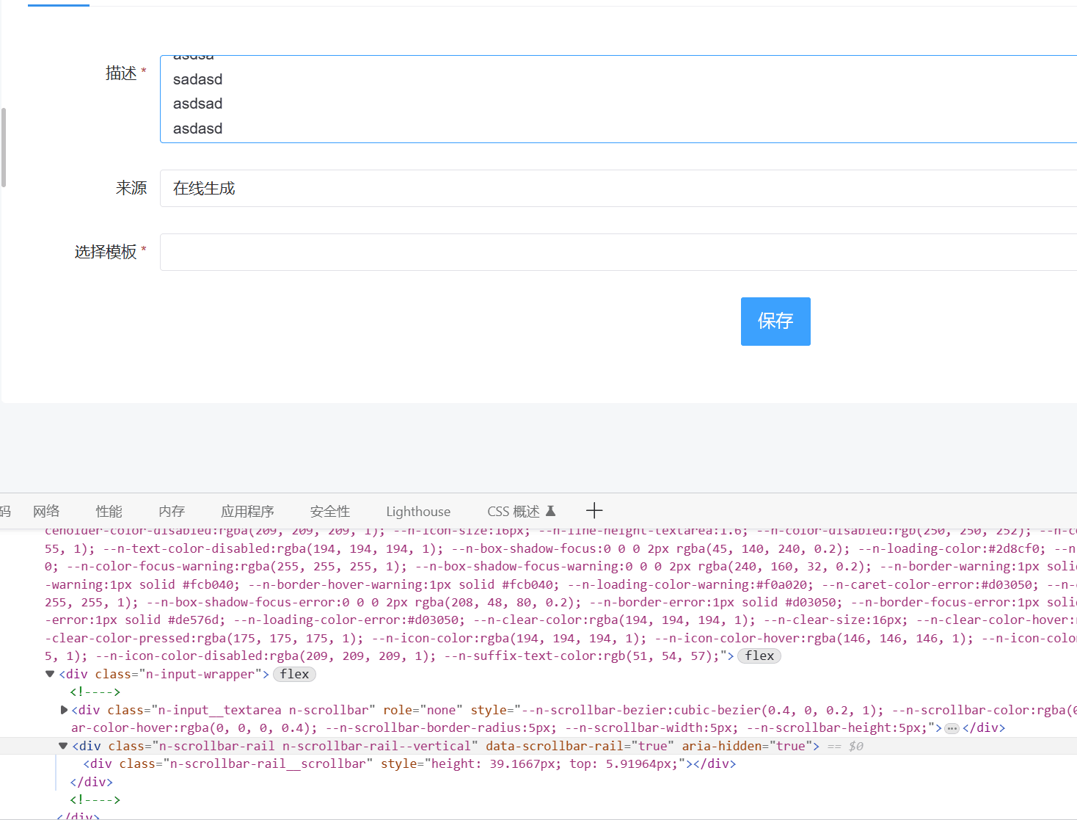Viewport: 1077px width, 820px height.
Task: Collapse the n-input-wrapper div node
Action: [49, 673]
